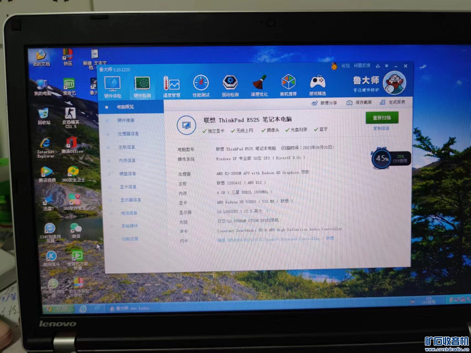Open 处理器信息 in the sidebar

(x=128, y=134)
